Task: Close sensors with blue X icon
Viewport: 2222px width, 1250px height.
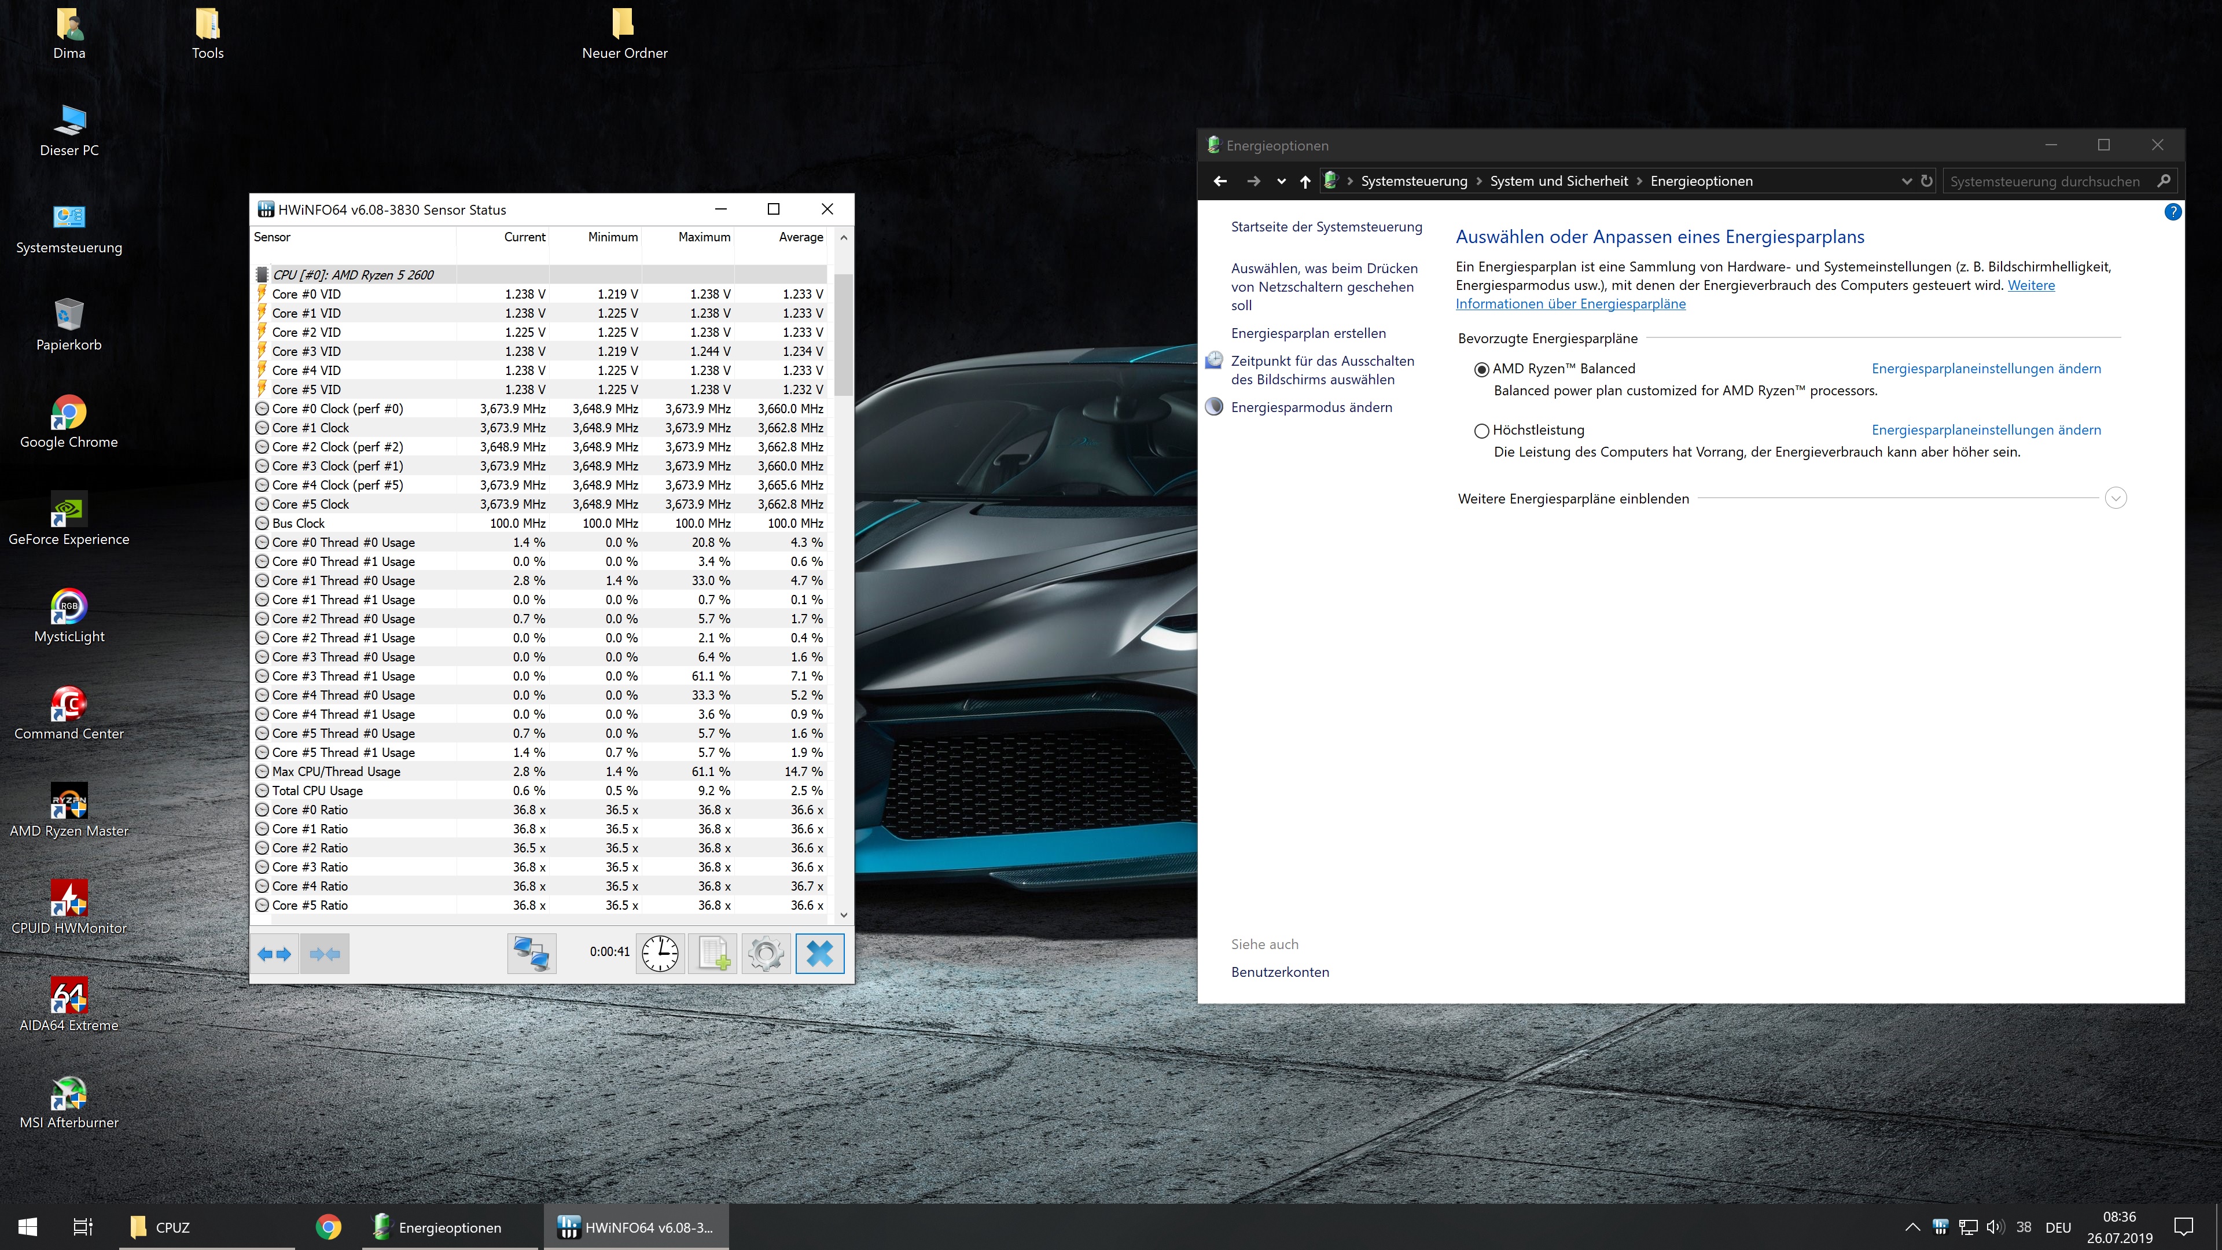Action: pyautogui.click(x=819, y=953)
